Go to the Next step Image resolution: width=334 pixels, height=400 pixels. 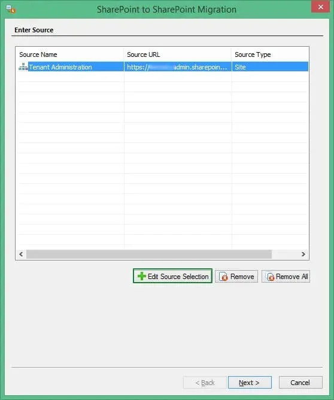(x=250, y=383)
